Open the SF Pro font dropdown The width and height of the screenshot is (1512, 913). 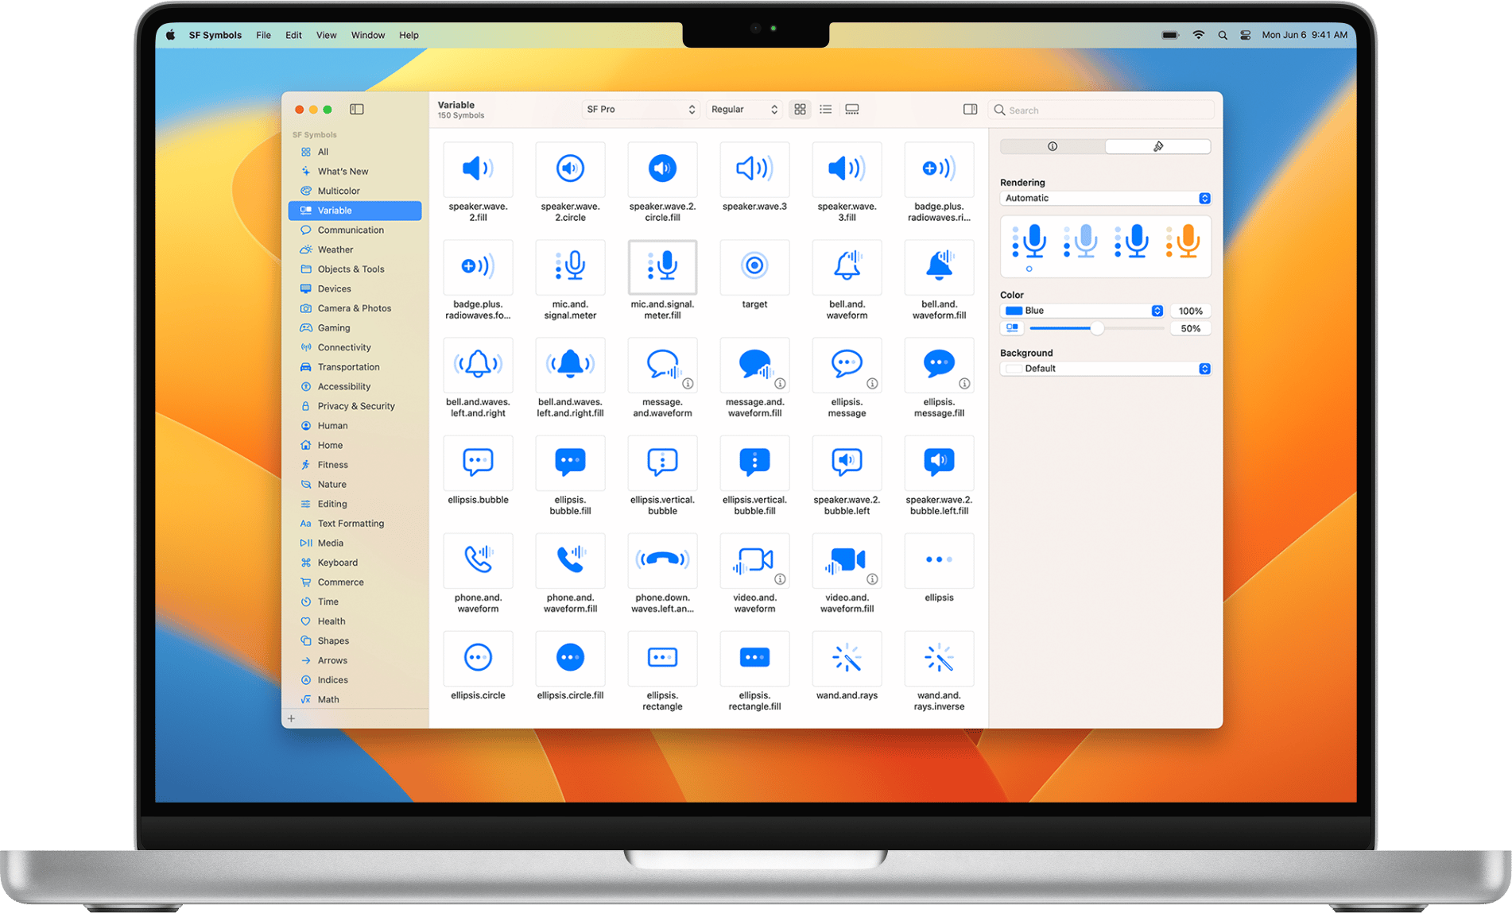point(640,109)
